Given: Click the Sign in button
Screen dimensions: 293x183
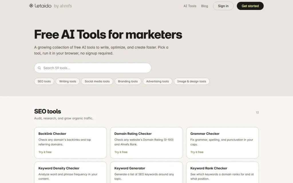Looking at the screenshot, I should (x=223, y=6).
